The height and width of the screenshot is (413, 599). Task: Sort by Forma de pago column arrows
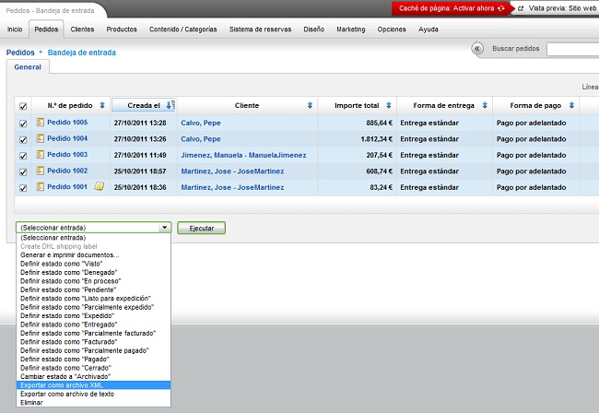tap(571, 105)
